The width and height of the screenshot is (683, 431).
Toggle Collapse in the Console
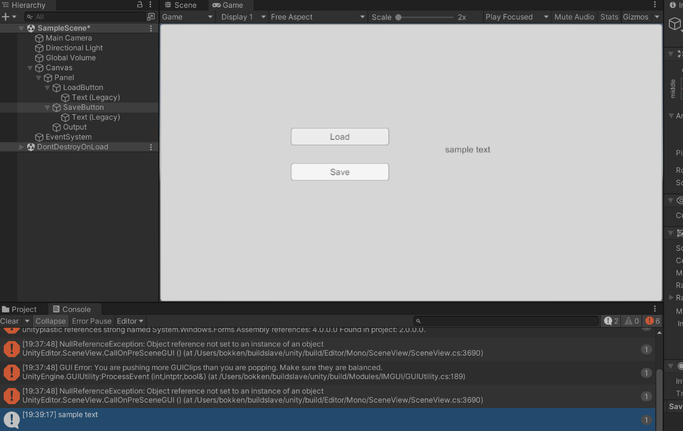(51, 321)
